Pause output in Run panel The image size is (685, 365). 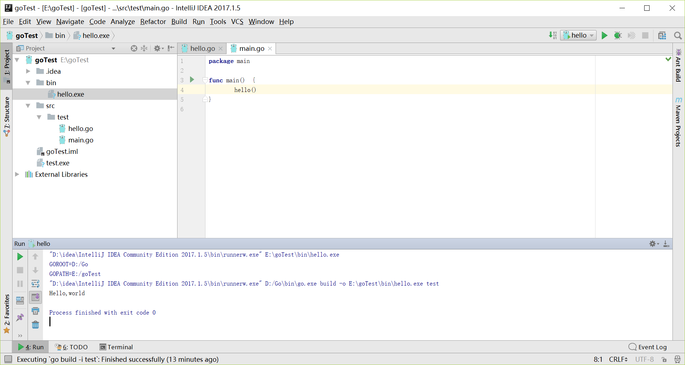[x=20, y=284]
